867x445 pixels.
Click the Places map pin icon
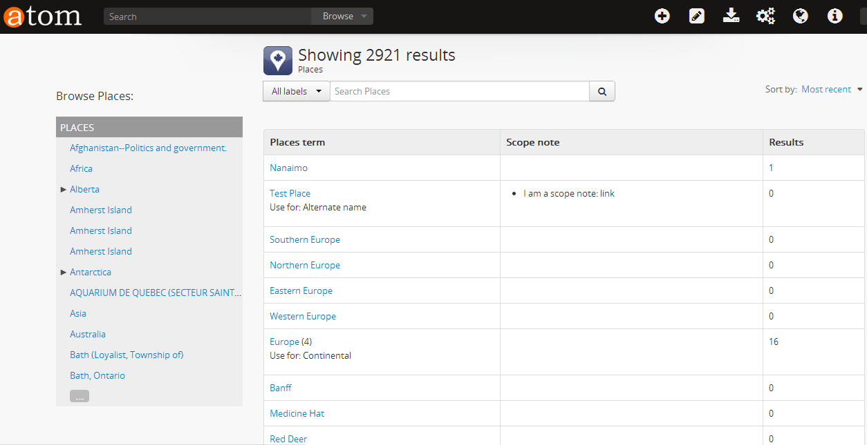pyautogui.click(x=278, y=61)
